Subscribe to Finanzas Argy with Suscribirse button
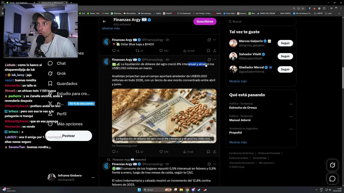This screenshot has width=344, height=193. point(205,21)
